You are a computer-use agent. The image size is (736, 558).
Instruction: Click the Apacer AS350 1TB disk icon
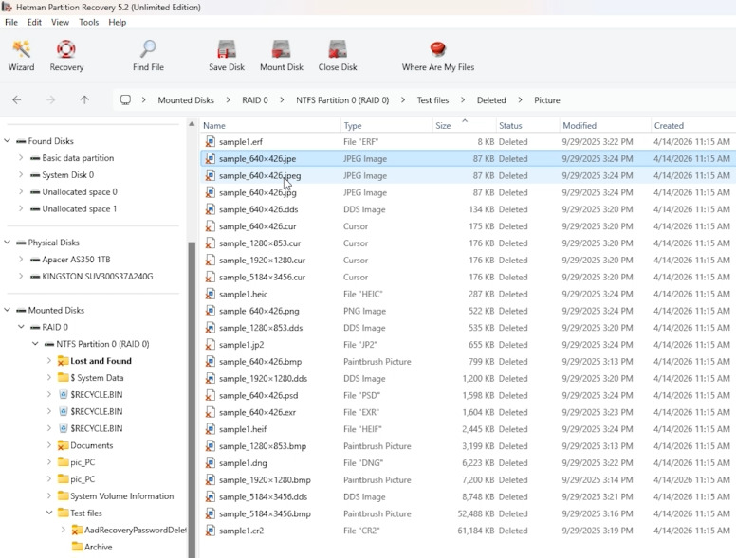[35, 260]
